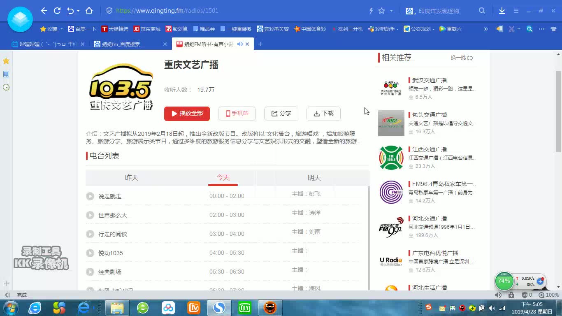The height and width of the screenshot is (316, 562).
Task: Click the search magnifier icon in toolbar
Action: pos(482,11)
